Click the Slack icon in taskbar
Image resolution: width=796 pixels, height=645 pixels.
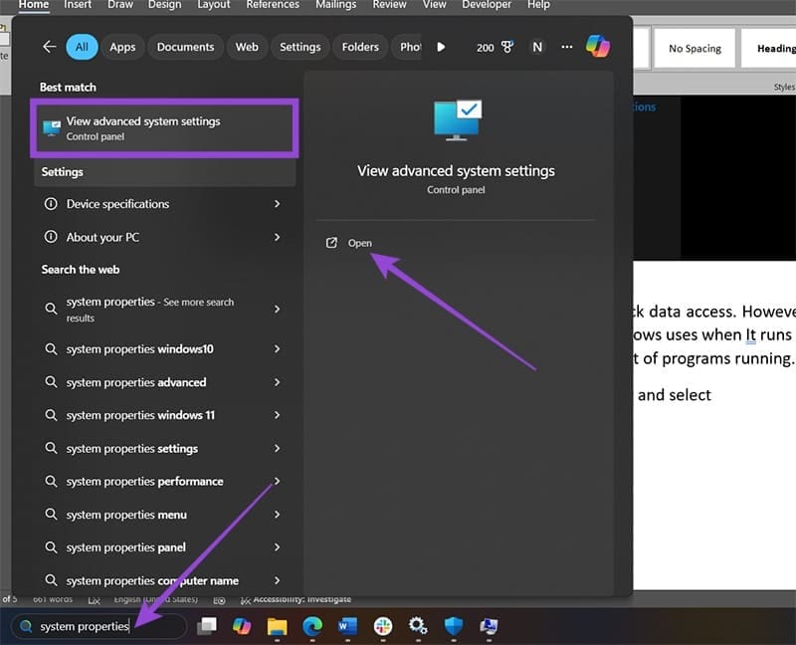coord(382,626)
